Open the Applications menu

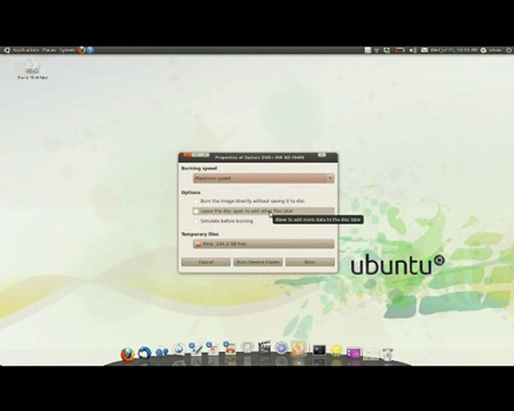click(x=26, y=50)
